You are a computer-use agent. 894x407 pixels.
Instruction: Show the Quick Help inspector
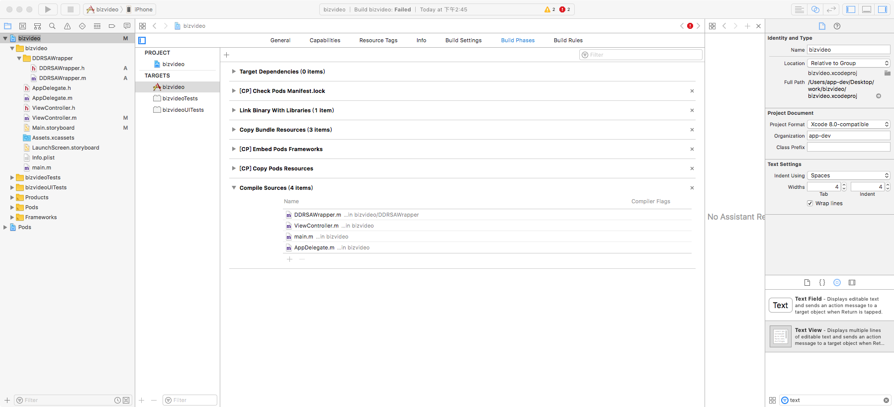pos(837,26)
